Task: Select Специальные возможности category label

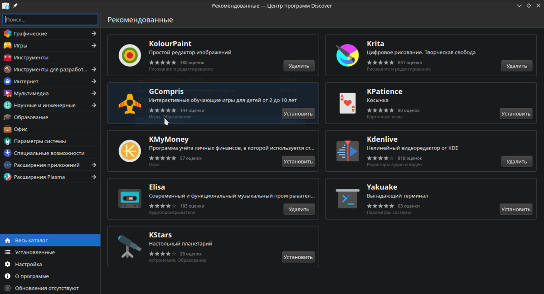Action: [x=49, y=153]
